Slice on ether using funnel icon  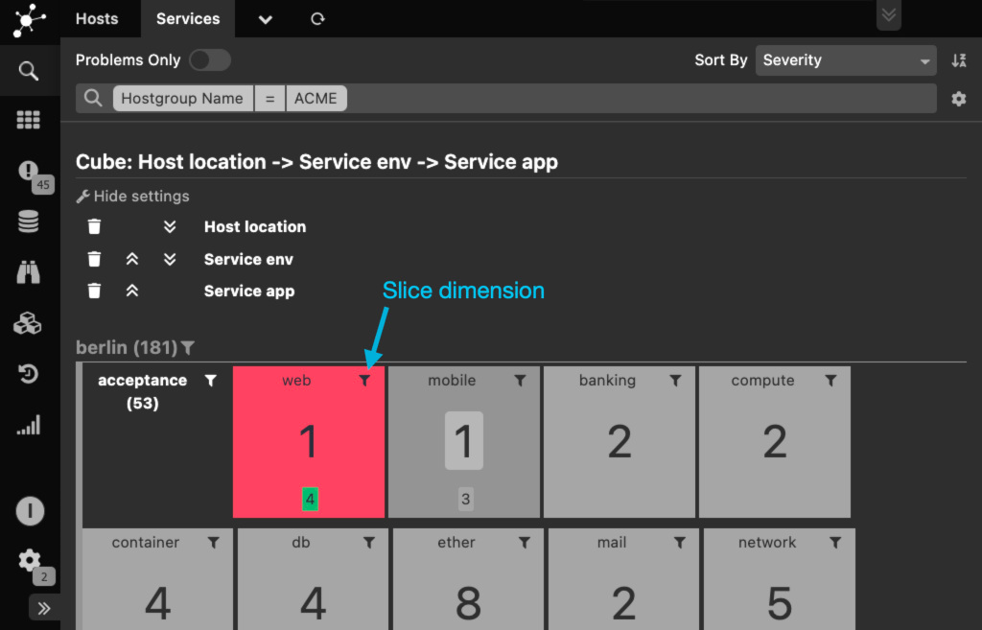525,543
